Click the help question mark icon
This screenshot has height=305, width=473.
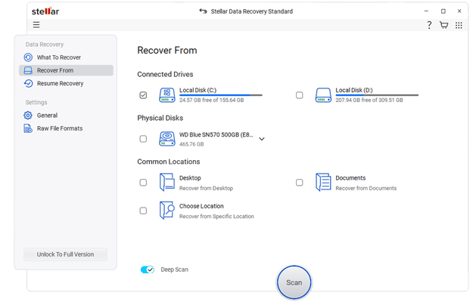(429, 25)
